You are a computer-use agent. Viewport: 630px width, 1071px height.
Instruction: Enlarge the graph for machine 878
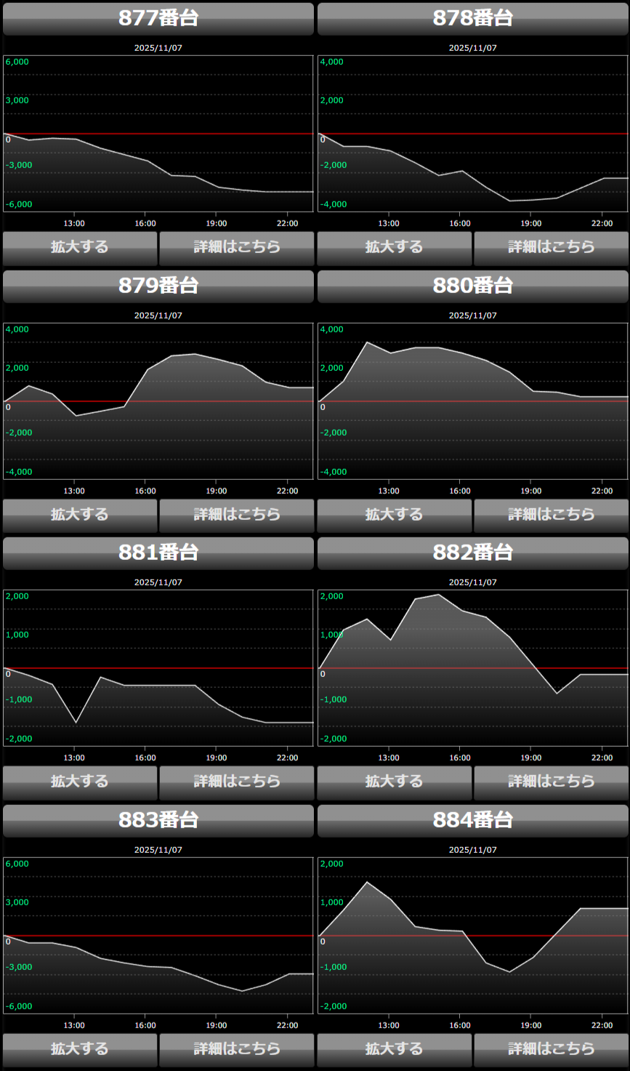395,247
